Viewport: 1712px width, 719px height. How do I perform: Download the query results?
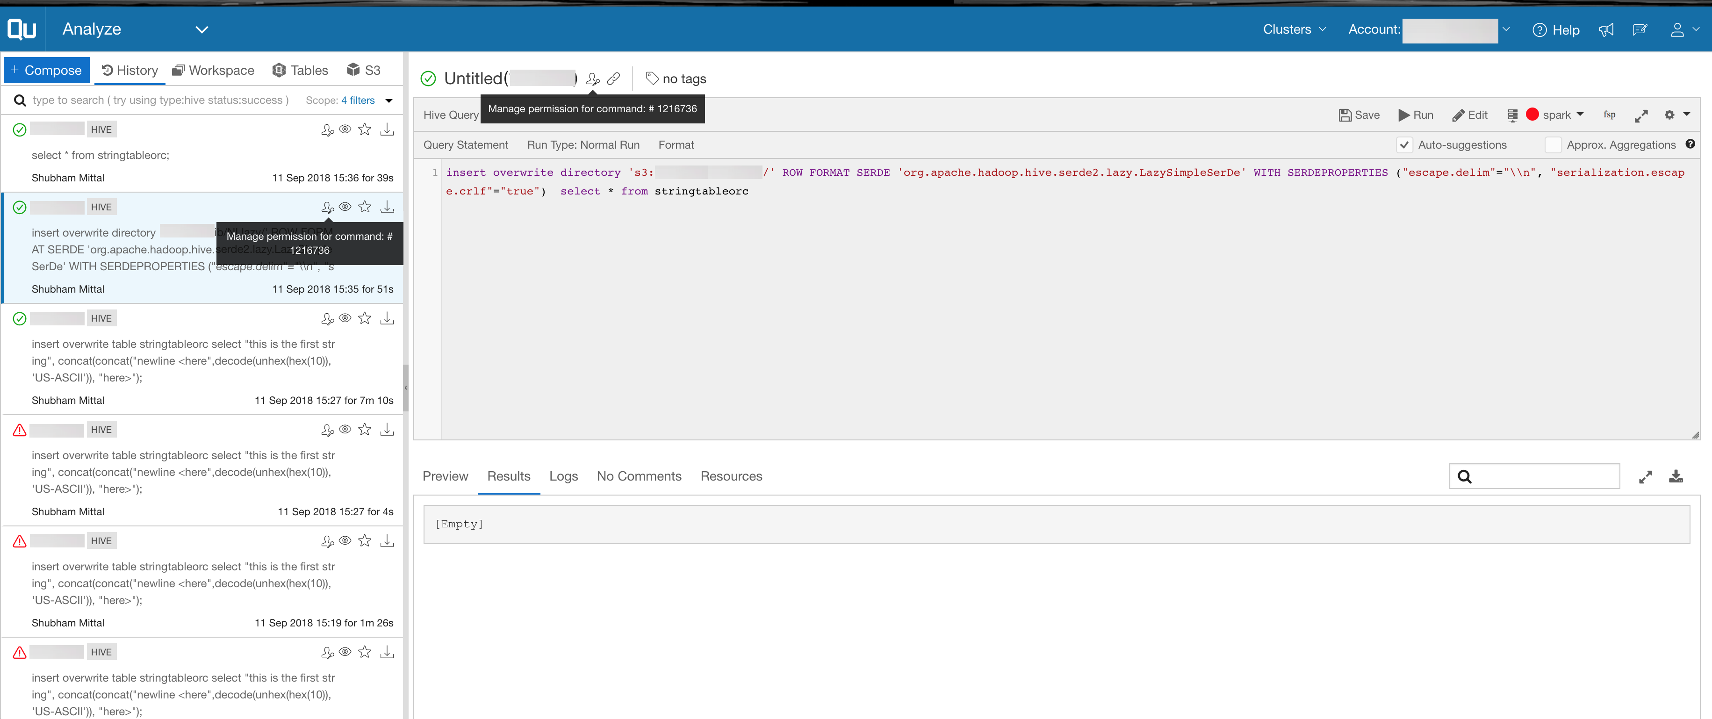coord(1676,476)
